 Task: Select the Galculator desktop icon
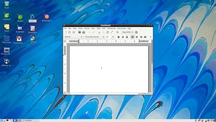tap(7, 39)
